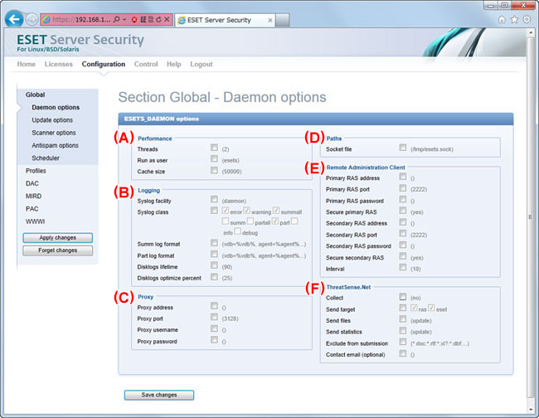Open the browser Tools gear icon
The image size is (539, 418).
tap(527, 20)
